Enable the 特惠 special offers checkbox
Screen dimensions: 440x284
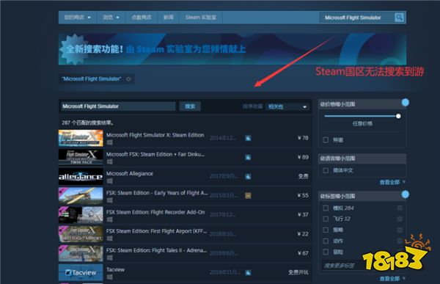click(x=326, y=140)
